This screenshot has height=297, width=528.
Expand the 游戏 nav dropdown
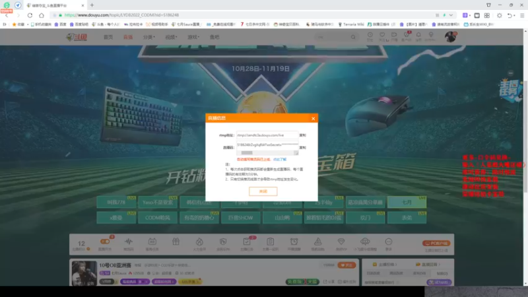coord(193,37)
